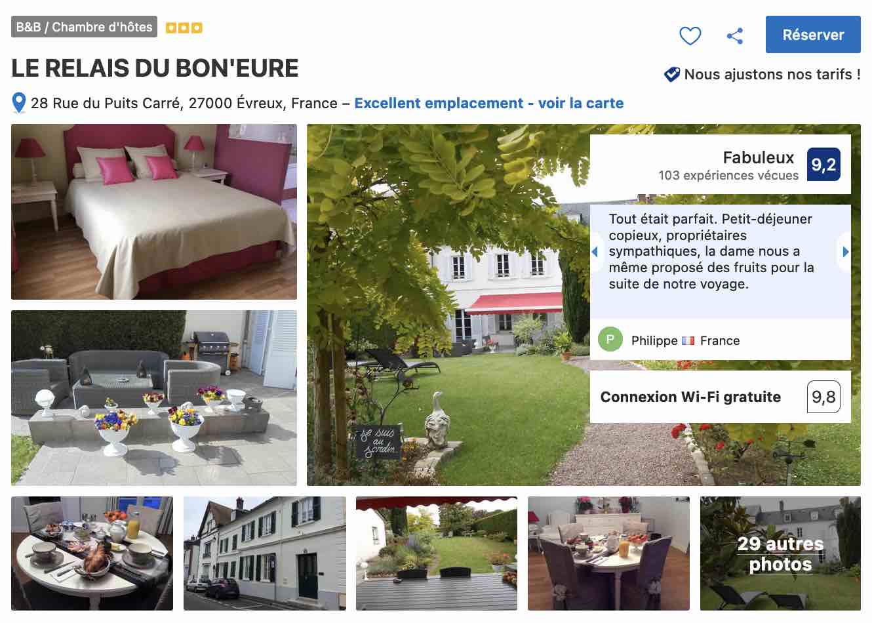Click the Réserver button
The height and width of the screenshot is (623, 872).
click(812, 35)
